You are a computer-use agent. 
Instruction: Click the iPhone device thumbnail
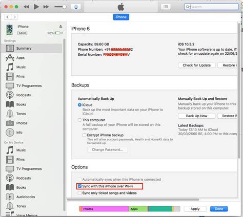9,30
